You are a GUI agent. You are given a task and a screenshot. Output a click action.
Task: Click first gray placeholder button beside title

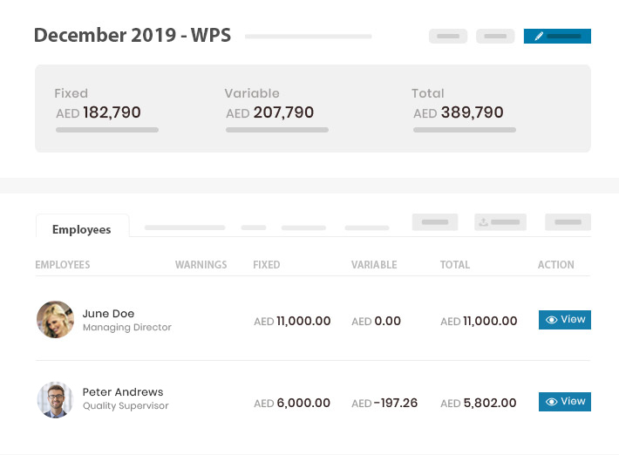(x=448, y=36)
